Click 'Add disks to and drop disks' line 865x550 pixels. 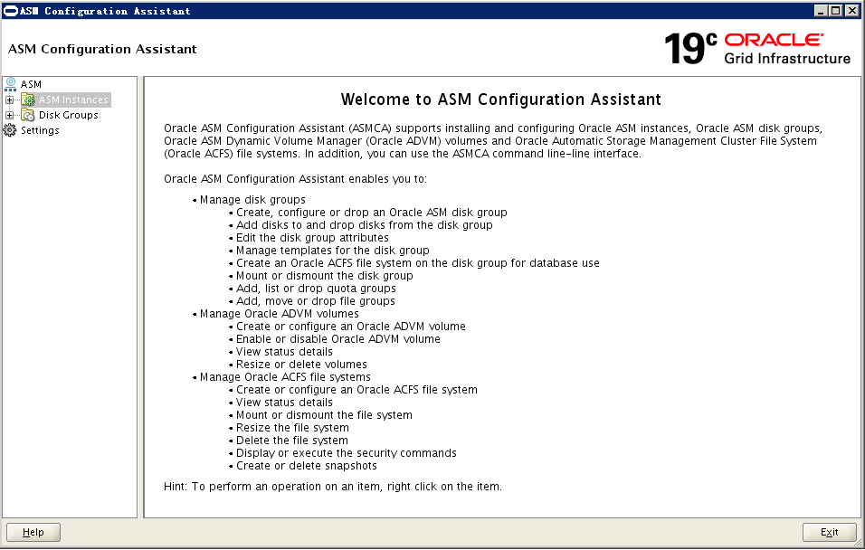tap(365, 225)
